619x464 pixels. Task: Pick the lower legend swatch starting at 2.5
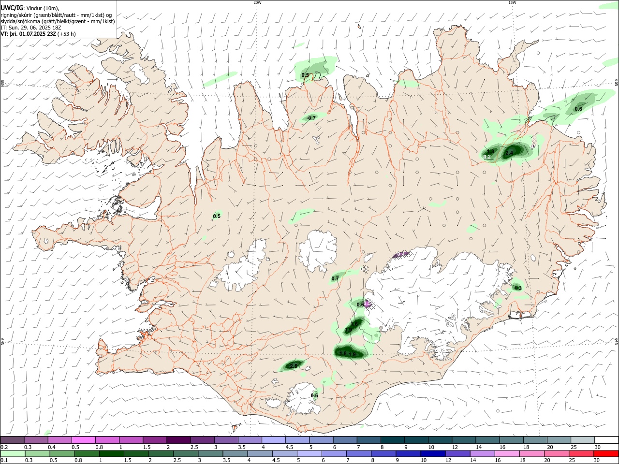186,454
